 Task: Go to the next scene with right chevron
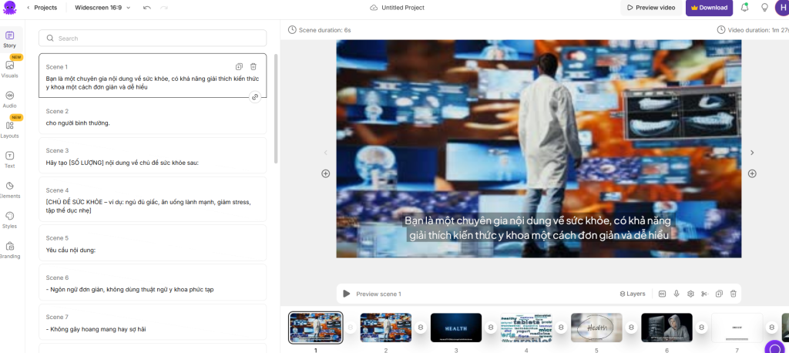tap(752, 153)
